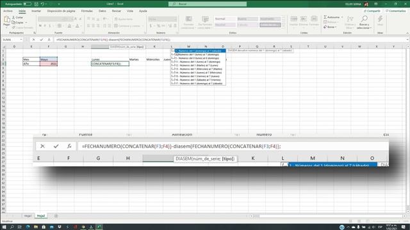Click the Ajustar texto button
The image size is (410, 230).
coord(124,19)
